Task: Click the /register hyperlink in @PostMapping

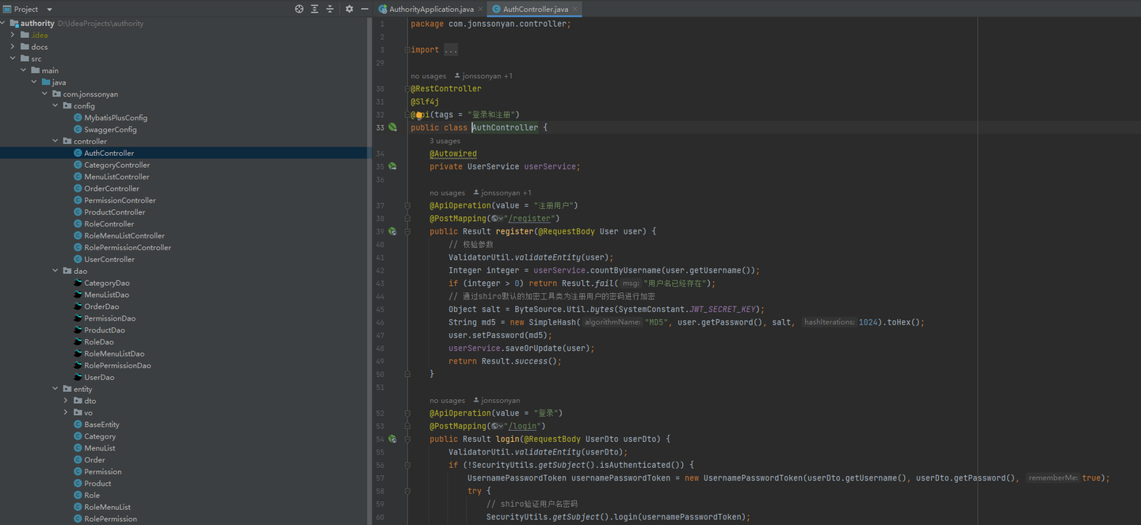Action: pos(529,219)
